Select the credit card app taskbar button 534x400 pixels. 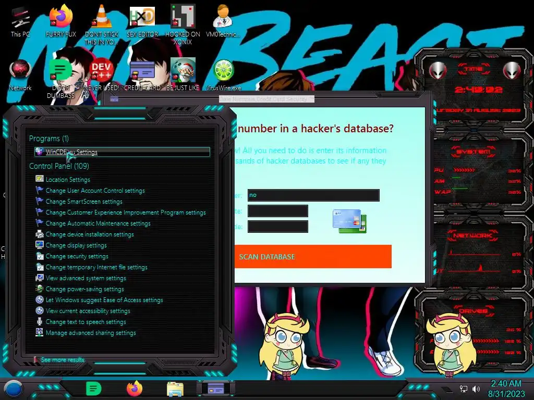(215, 389)
